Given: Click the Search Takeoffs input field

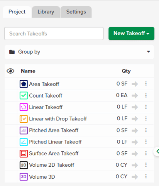Looking at the screenshot, I should (54, 34).
